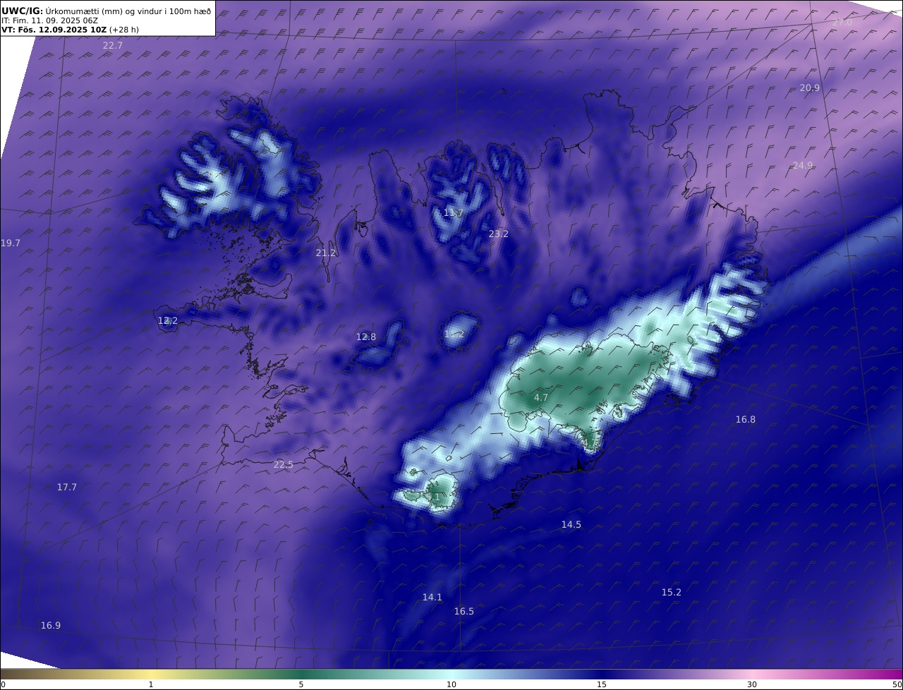903x690 pixels.
Task: Click the 16.5 value label
Action: (464, 612)
